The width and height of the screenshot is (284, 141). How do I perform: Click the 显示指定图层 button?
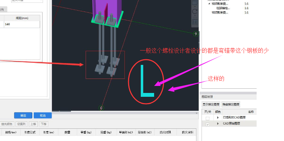click(x=211, y=104)
